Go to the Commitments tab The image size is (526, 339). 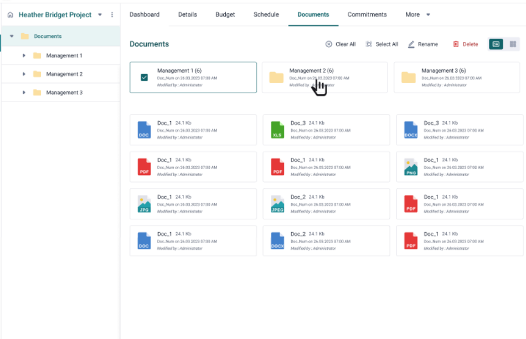pyautogui.click(x=367, y=14)
